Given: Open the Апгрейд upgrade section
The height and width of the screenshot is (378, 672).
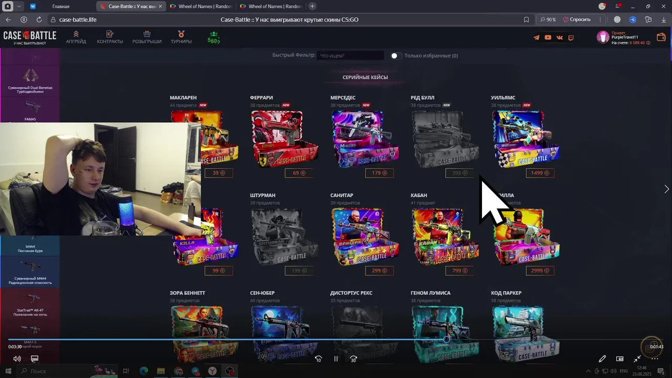Looking at the screenshot, I should 76,37.
